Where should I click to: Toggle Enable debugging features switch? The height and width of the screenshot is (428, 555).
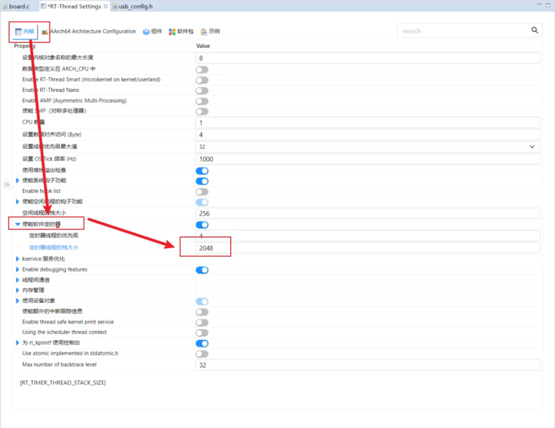click(x=202, y=270)
